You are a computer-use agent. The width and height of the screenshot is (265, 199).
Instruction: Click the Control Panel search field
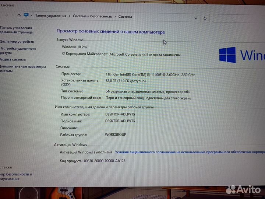pyautogui.click(x=239, y=18)
